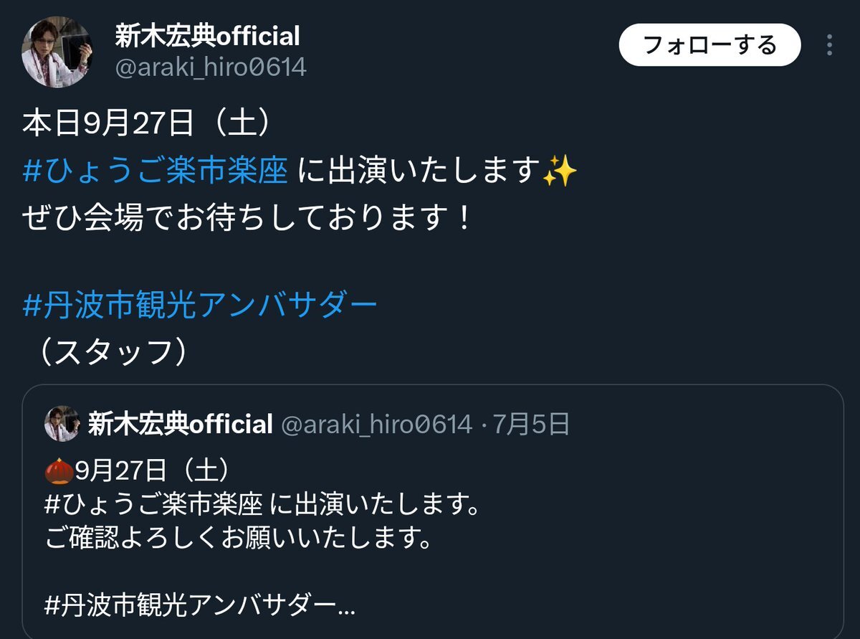Viewport: 860px width, 639px height.
Task: Expand truncated #丹波市観光アンバサダー… in quoted tweet
Action: click(x=200, y=606)
